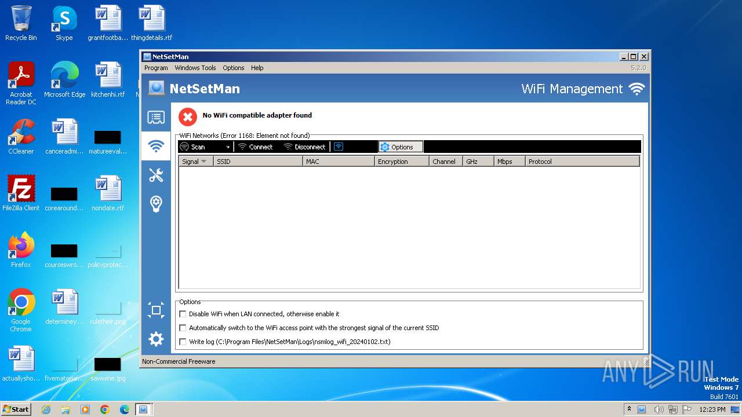Click the Start button
This screenshot has height=417, width=742.
click(x=16, y=409)
